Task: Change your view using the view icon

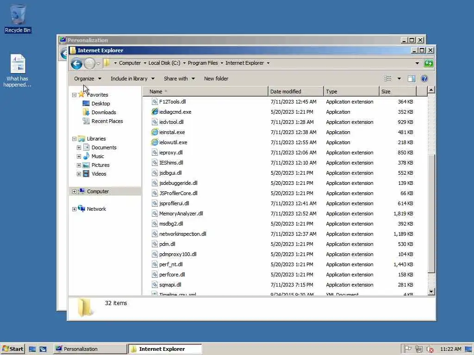Action: [388, 79]
